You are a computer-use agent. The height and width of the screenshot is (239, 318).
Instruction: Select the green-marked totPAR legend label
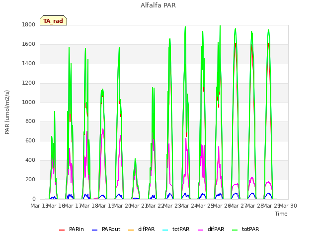[x=250, y=229]
